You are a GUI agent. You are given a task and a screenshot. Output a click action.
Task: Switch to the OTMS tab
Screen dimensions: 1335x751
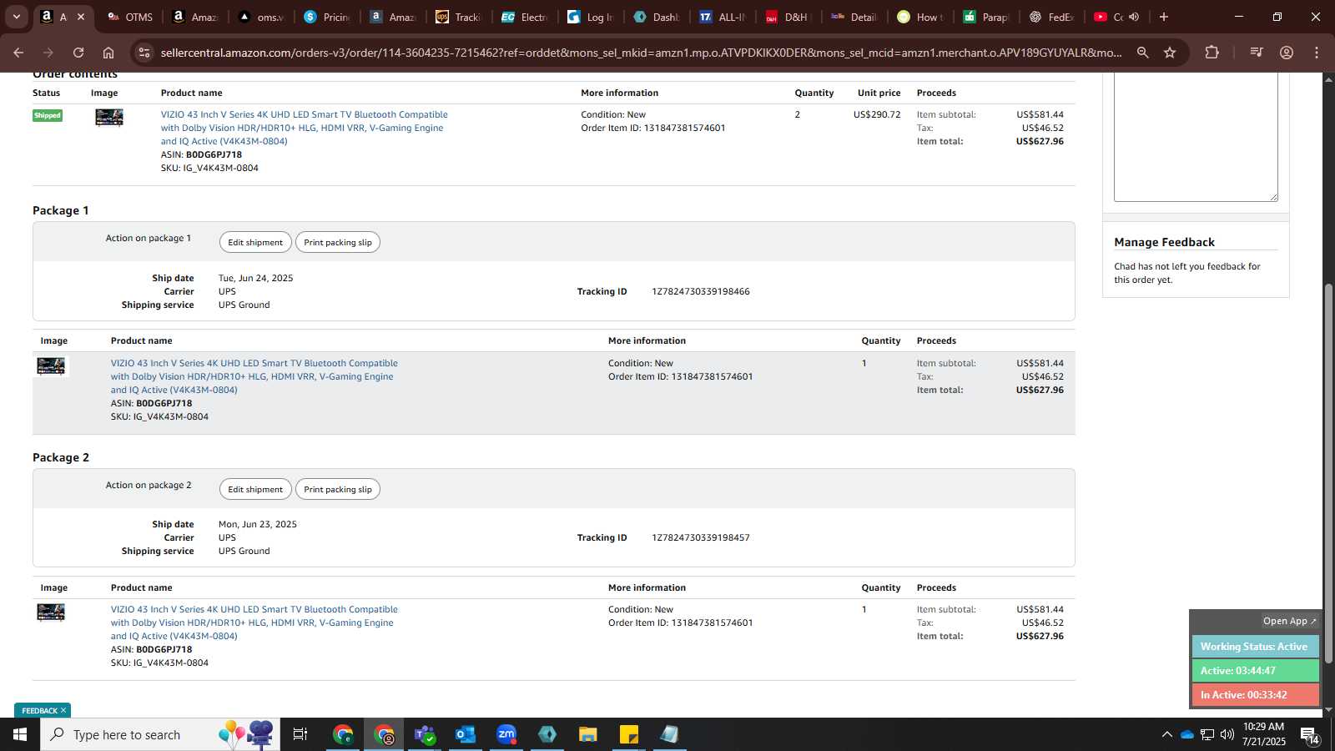[x=130, y=17]
